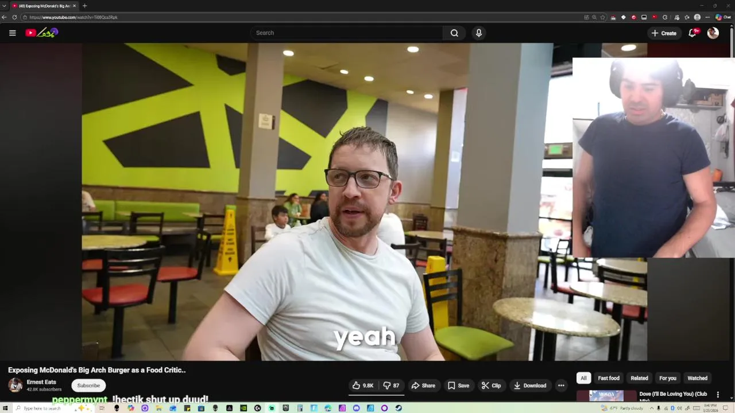
Task: Dislike the video with thumbs down
Action: [392, 385]
